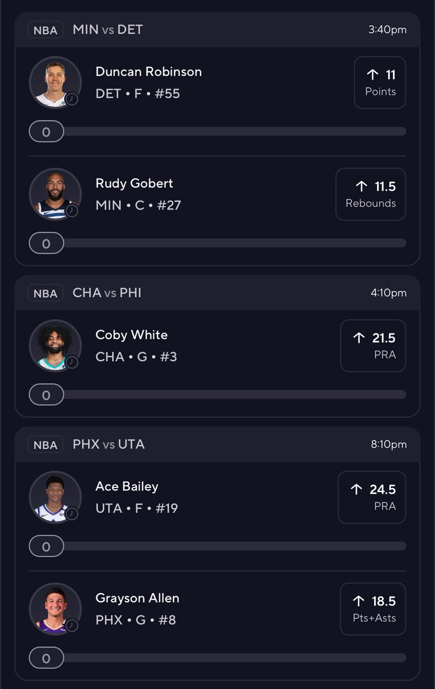The image size is (435, 689).
Task: Tap Grayson Allen's 18.5 Pts+Asts pick box
Action: (373, 609)
